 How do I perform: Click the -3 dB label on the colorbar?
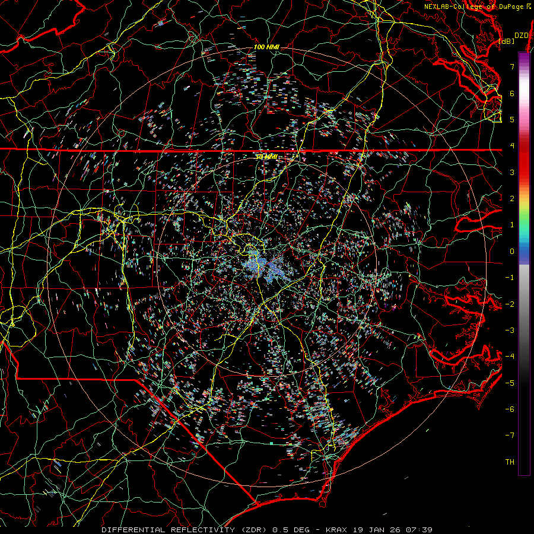coord(510,330)
